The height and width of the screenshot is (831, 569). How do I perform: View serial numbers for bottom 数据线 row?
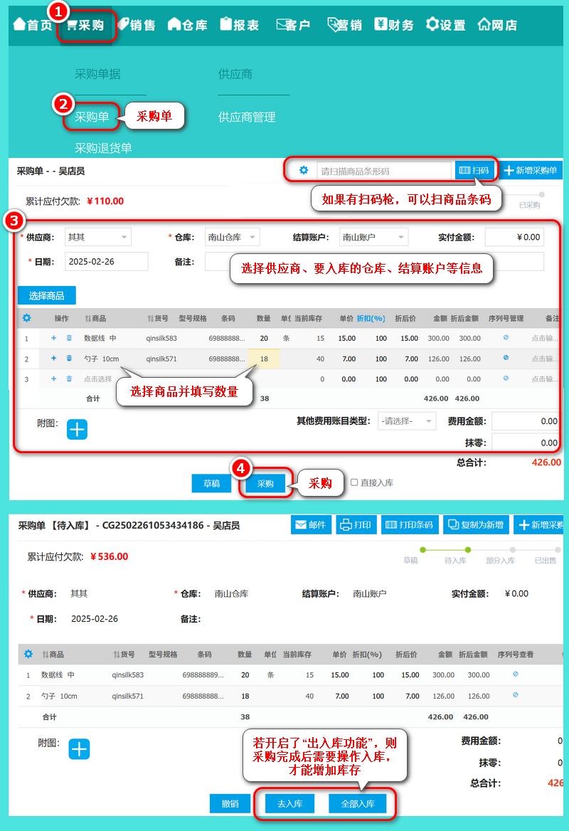[516, 674]
